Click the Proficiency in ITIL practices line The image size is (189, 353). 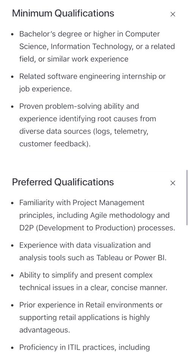click(x=84, y=347)
